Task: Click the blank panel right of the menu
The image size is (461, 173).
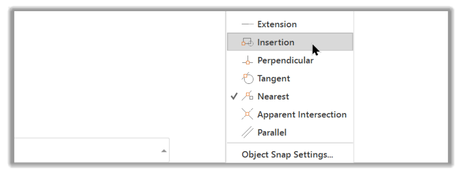Action: [401, 86]
